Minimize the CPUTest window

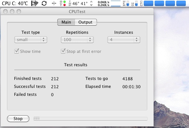[x=12, y=11]
